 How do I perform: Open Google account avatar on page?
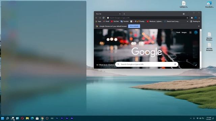point(196,33)
